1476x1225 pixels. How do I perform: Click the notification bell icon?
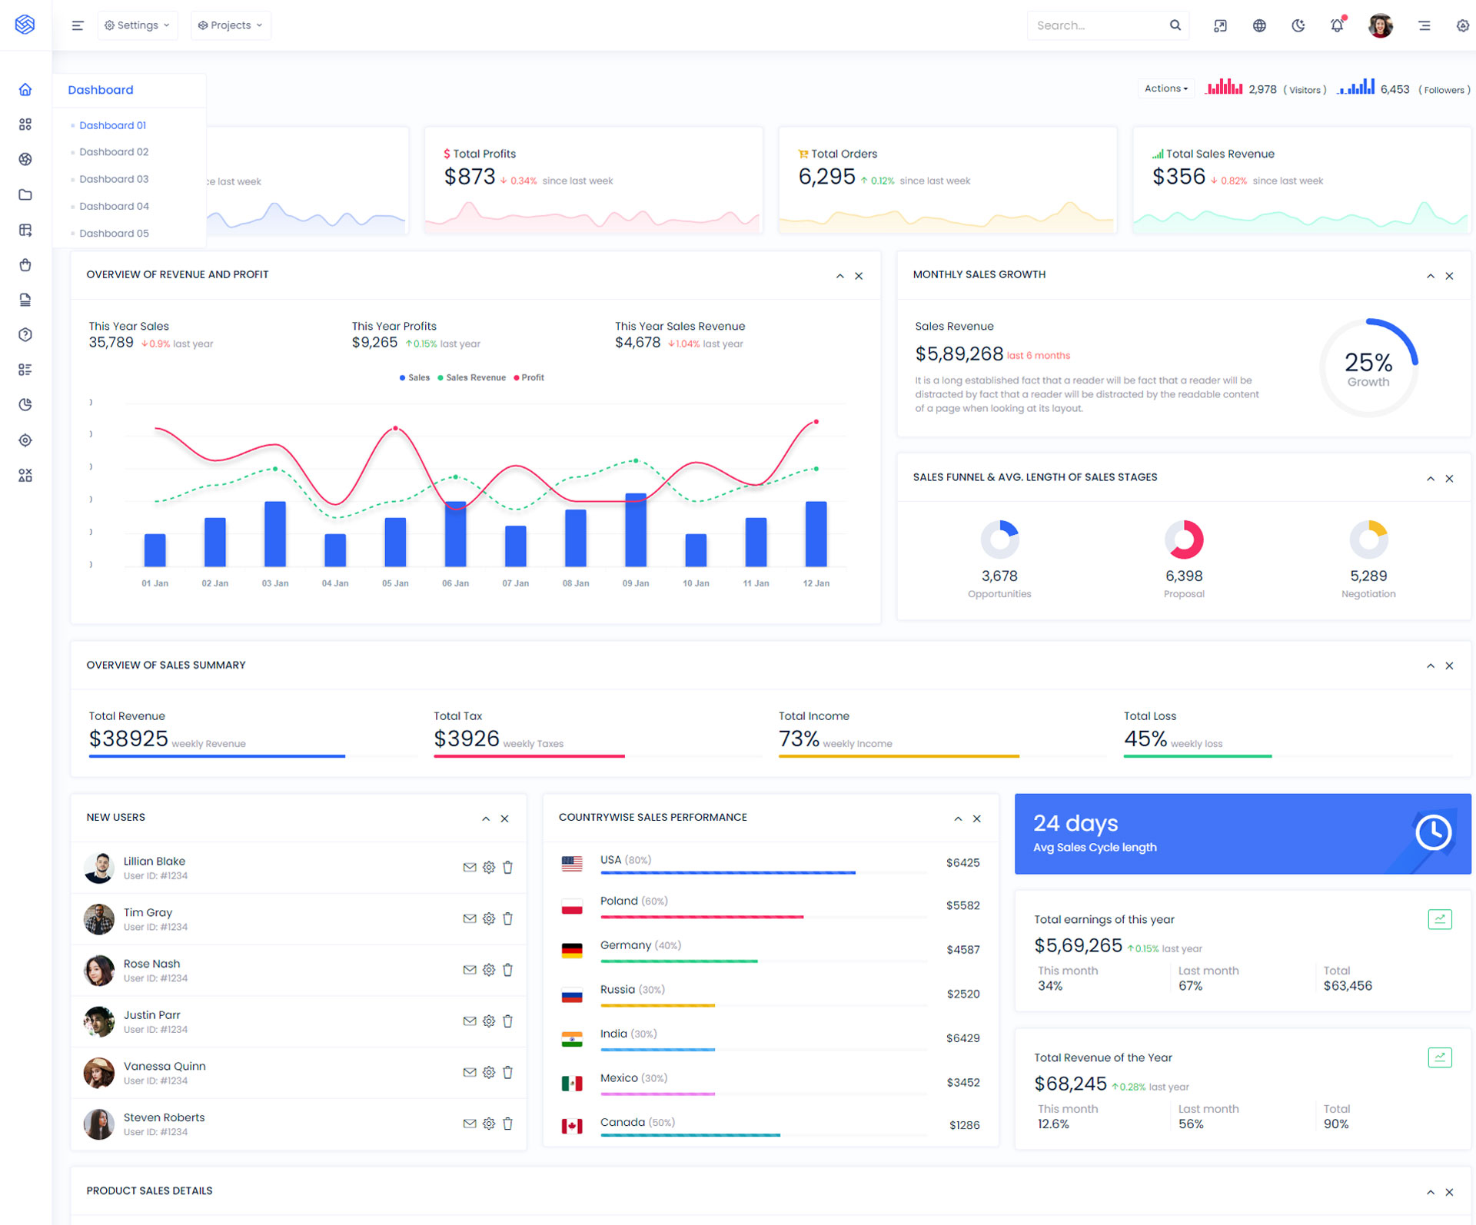pos(1337,25)
